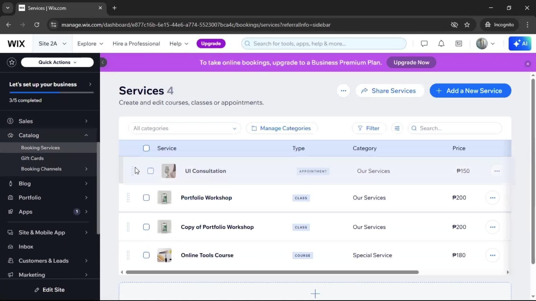Open the chat messages icon in header
Viewport: 536px width, 301px height.
(x=424, y=43)
